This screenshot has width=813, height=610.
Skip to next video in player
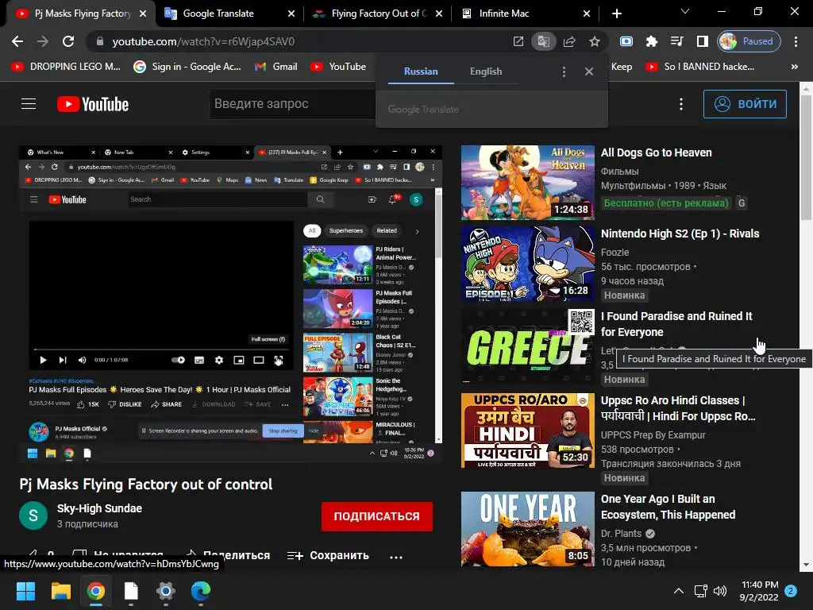pyautogui.click(x=63, y=360)
